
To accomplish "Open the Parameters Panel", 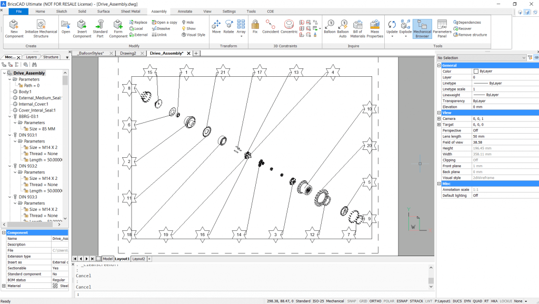I will [x=442, y=28].
